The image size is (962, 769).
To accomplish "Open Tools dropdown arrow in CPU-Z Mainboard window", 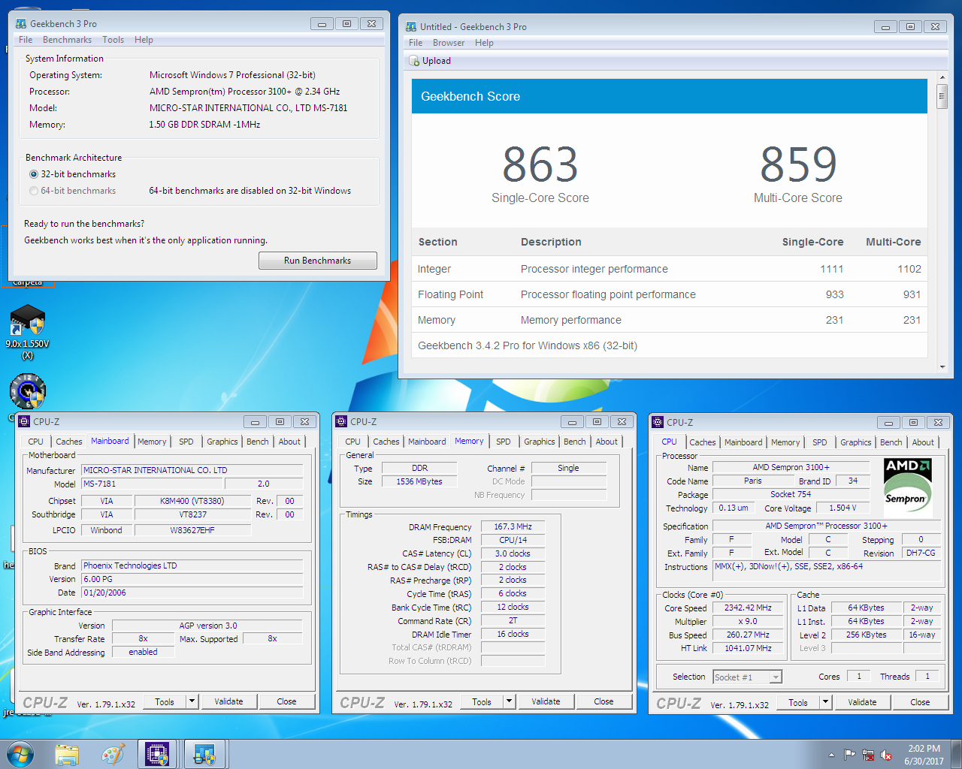I will 192,701.
